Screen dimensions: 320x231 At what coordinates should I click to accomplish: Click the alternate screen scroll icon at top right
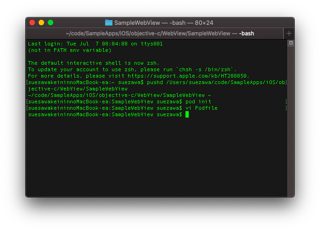pyautogui.click(x=291, y=43)
